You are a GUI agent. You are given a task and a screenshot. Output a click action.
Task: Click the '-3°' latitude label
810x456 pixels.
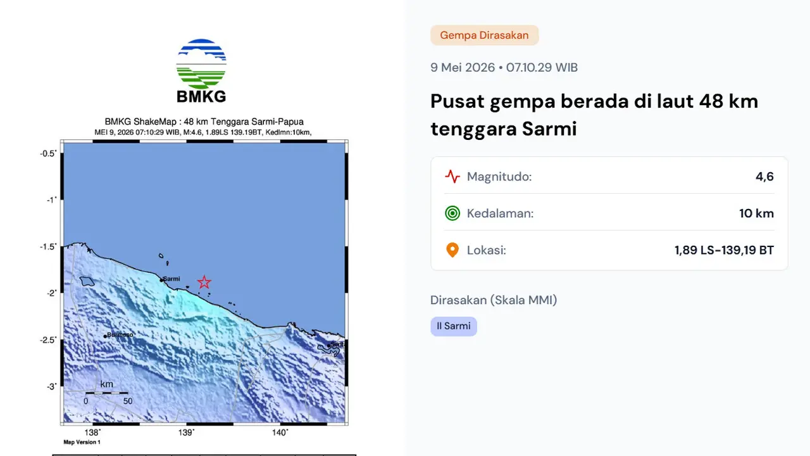tap(51, 386)
